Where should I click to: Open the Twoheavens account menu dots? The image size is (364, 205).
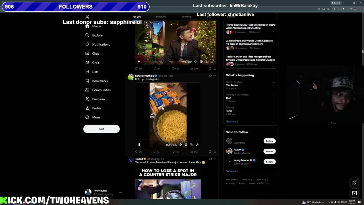(x=120, y=192)
